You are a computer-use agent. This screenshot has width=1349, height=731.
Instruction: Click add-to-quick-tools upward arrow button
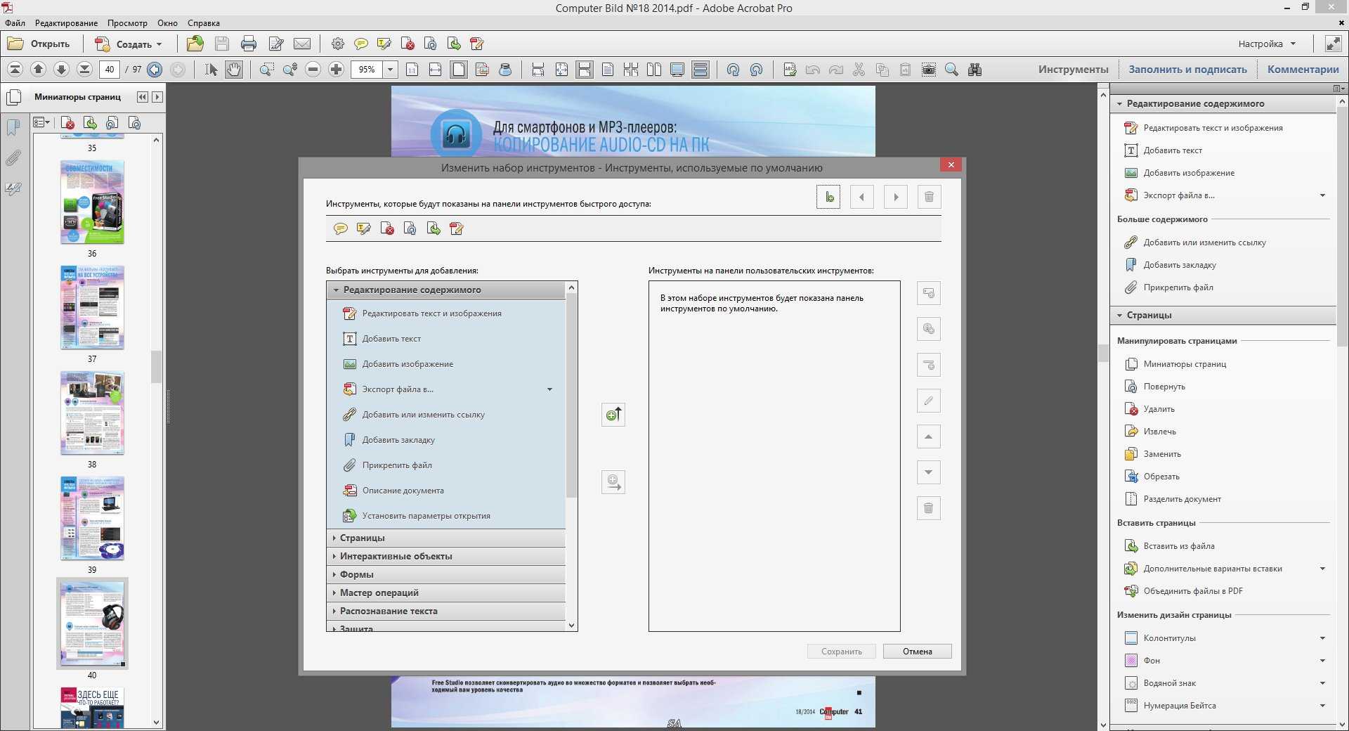(x=613, y=415)
